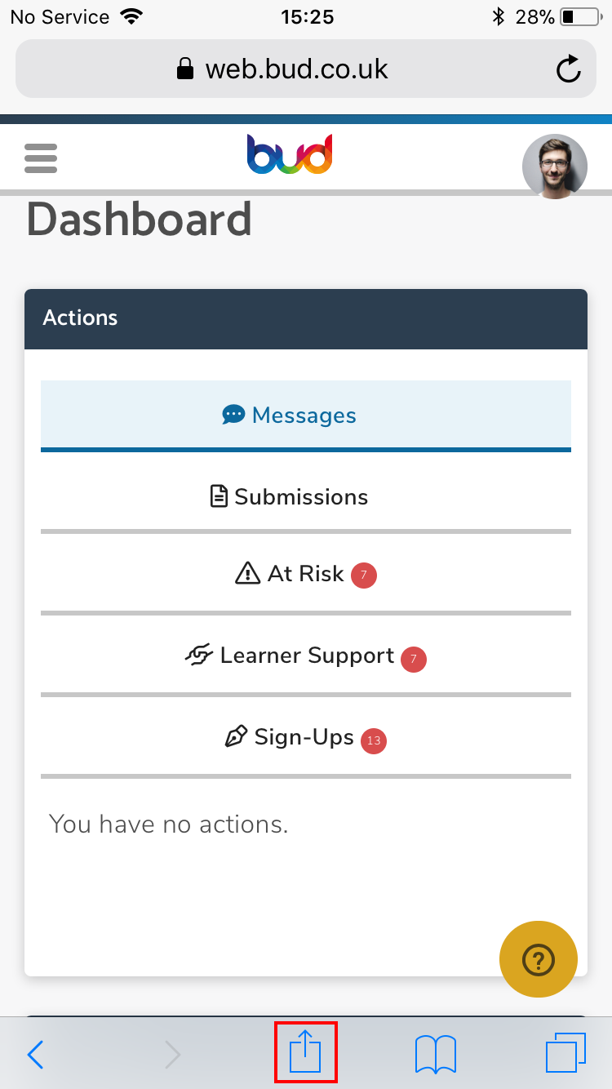Screen dimensions: 612x1089
Task: Click the Sign-Ups badge showing 13
Action: coord(374,741)
